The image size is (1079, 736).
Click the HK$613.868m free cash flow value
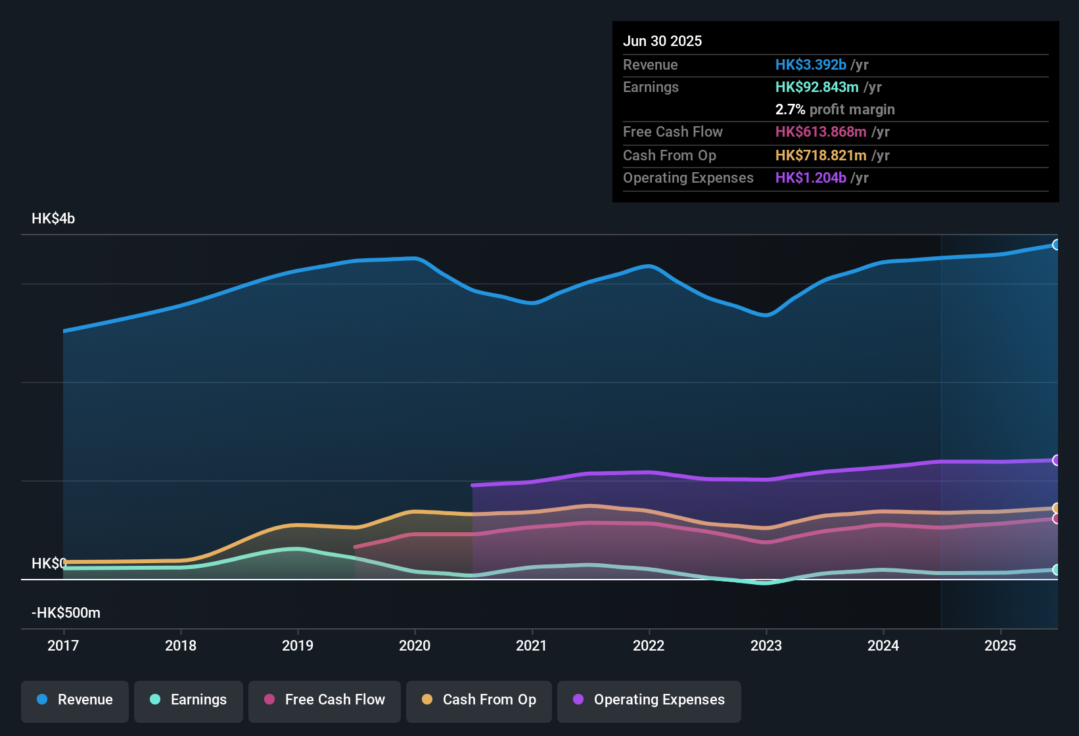pyautogui.click(x=821, y=131)
